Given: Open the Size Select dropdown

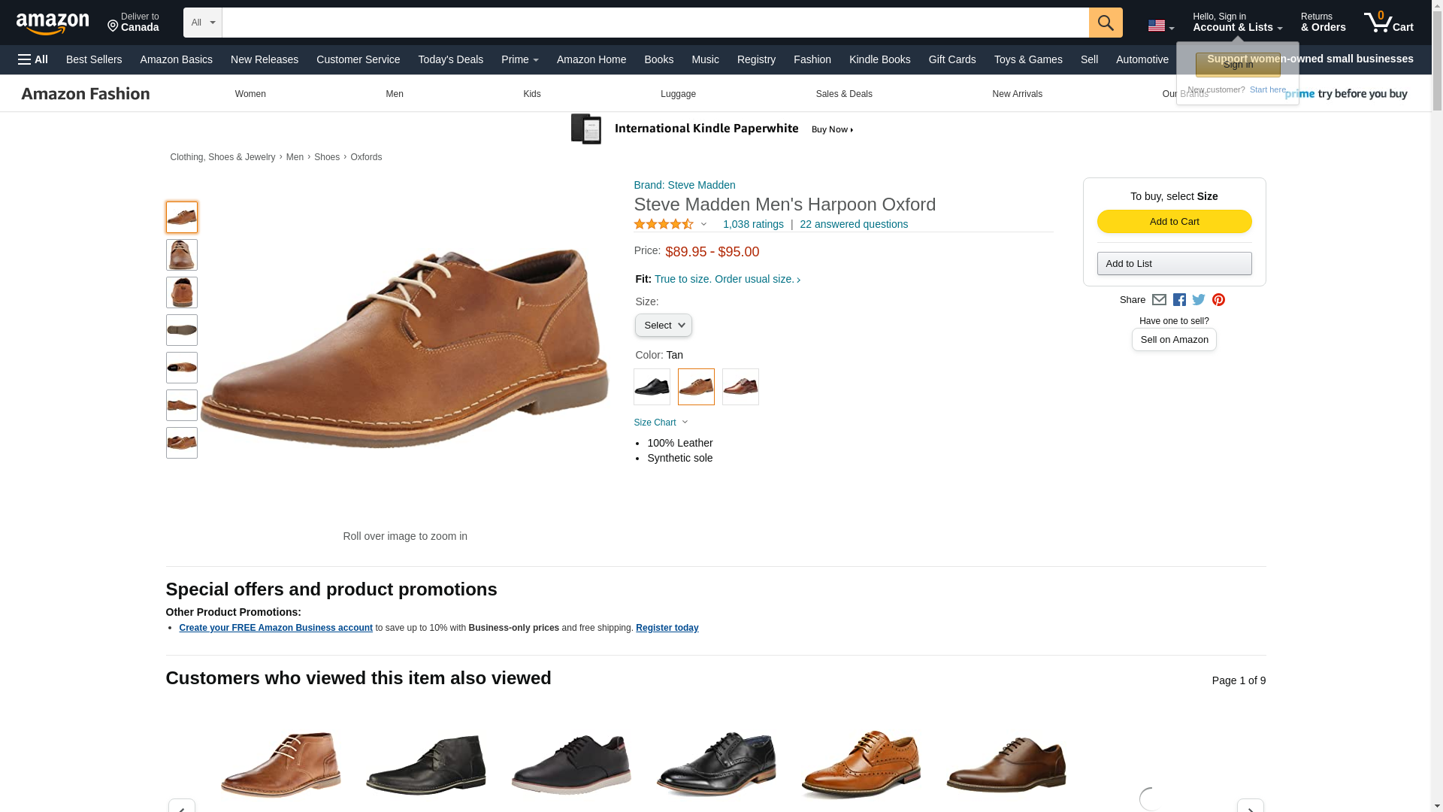Looking at the screenshot, I should 663,326.
